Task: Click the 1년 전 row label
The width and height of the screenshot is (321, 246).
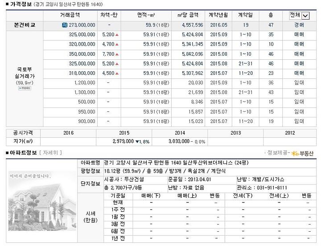Action: click(118, 238)
